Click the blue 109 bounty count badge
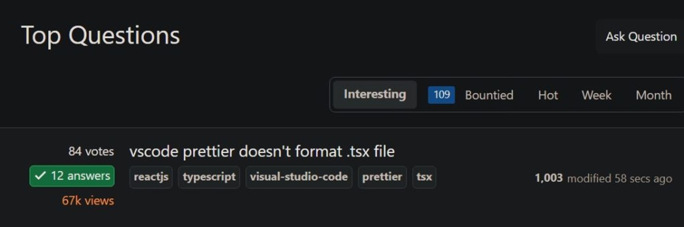684x227 pixels. point(441,95)
